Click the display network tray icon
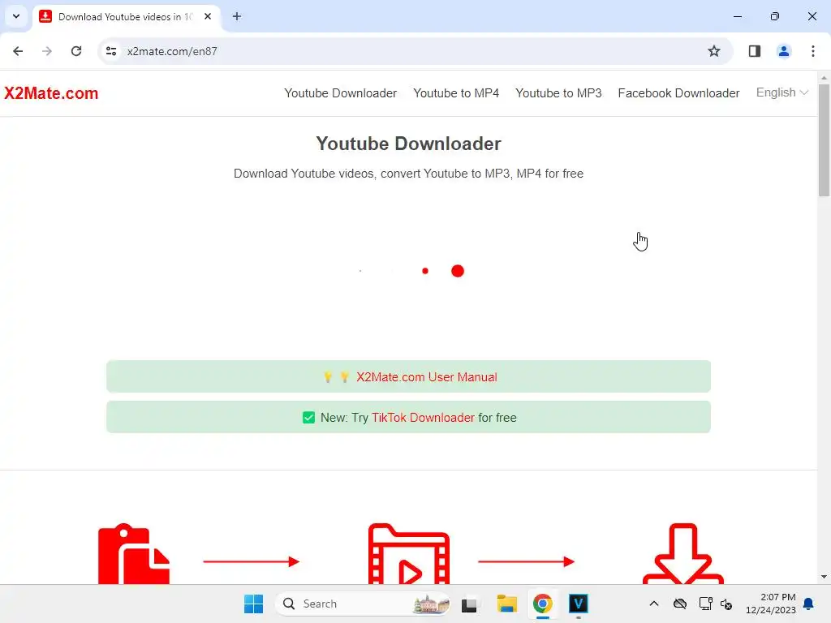The height and width of the screenshot is (623, 831). pyautogui.click(x=705, y=604)
